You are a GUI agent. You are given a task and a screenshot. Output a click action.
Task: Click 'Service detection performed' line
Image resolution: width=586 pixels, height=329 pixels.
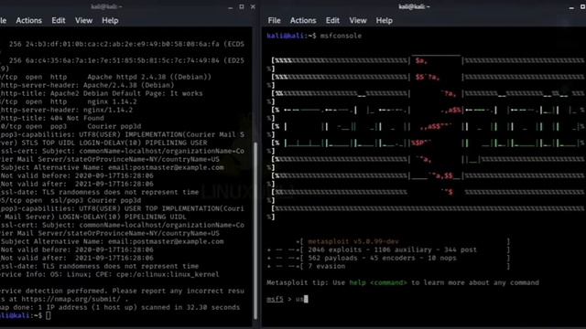click(x=122, y=291)
